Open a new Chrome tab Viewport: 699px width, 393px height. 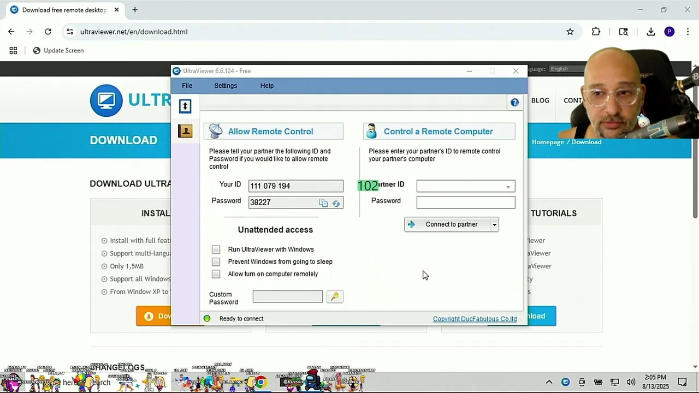(135, 9)
